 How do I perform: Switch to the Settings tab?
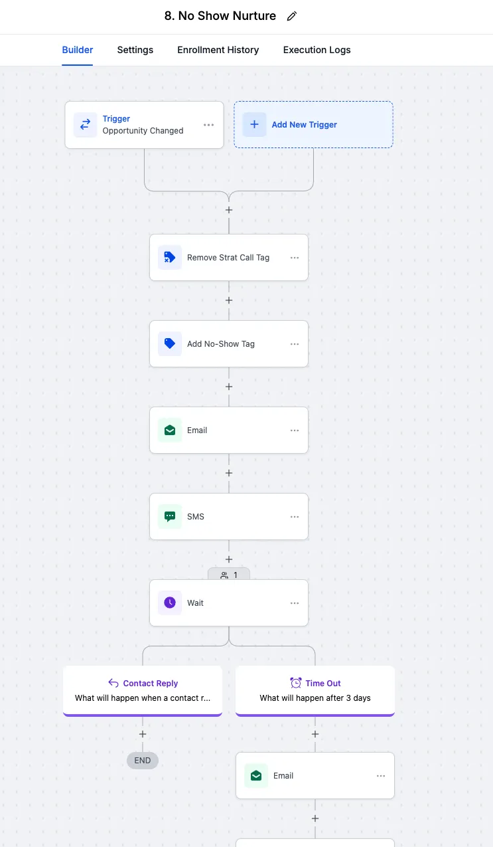pos(135,50)
